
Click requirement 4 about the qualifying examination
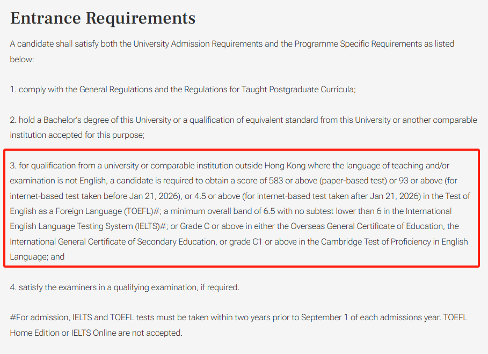[125, 287]
